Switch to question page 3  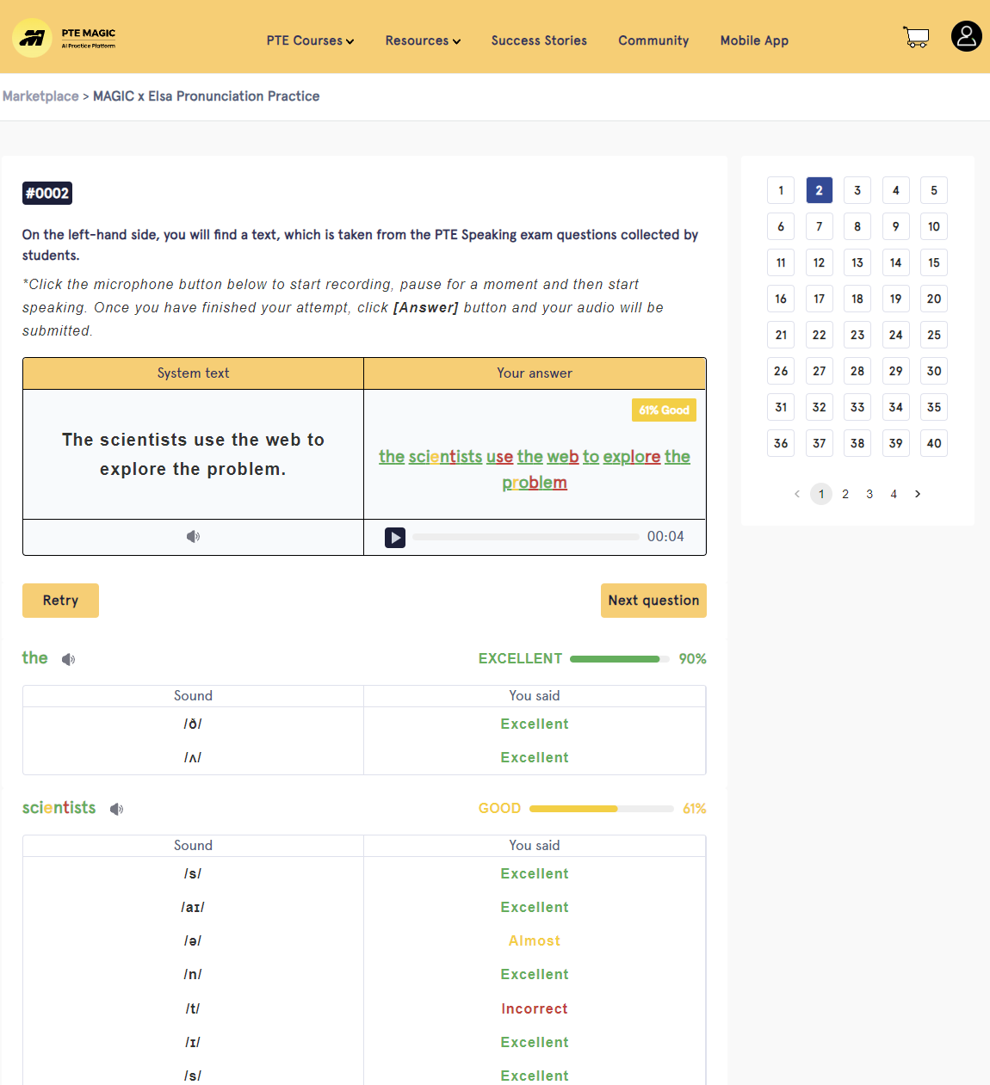pyautogui.click(x=869, y=494)
